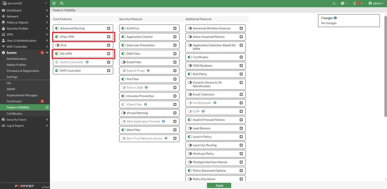This screenshot has height=189, width=387.
Task: Toggle the Advanced Routing switch
Action: point(57,28)
